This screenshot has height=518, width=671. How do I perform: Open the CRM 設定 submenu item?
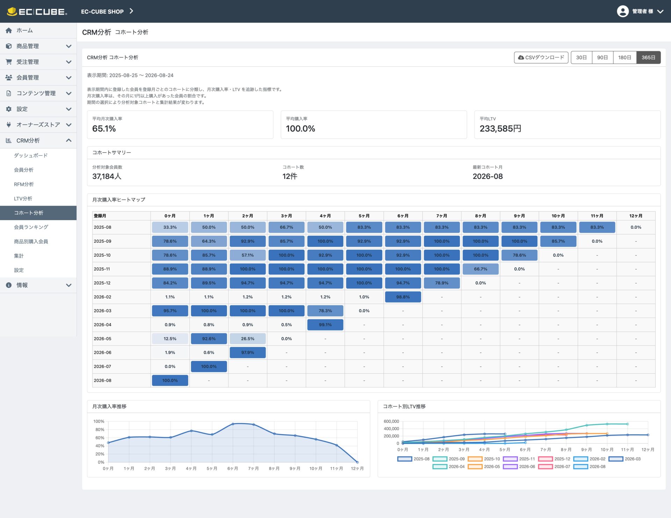pyautogui.click(x=38, y=270)
